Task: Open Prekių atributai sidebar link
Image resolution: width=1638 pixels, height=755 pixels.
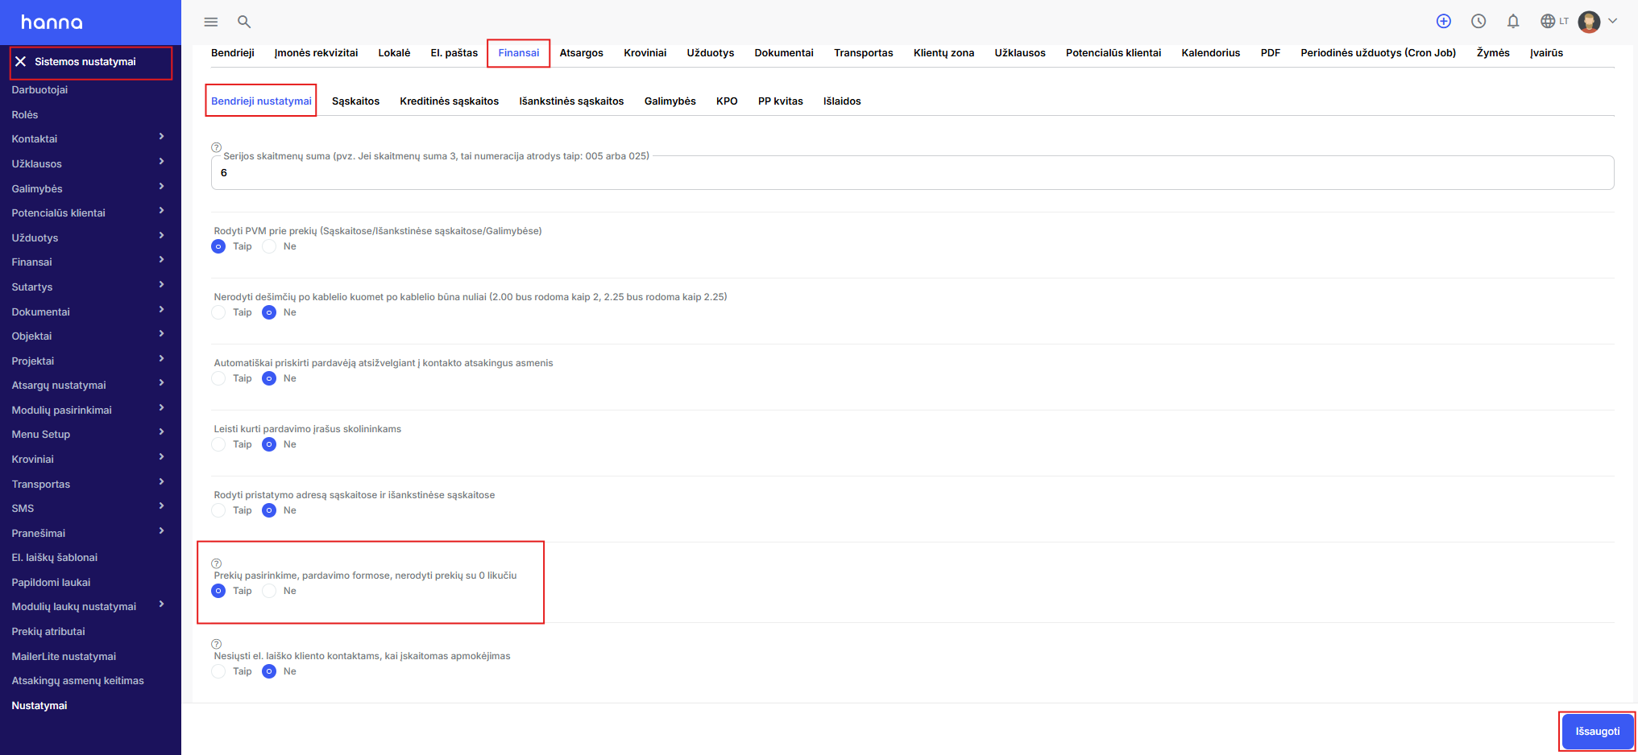Action: [48, 632]
